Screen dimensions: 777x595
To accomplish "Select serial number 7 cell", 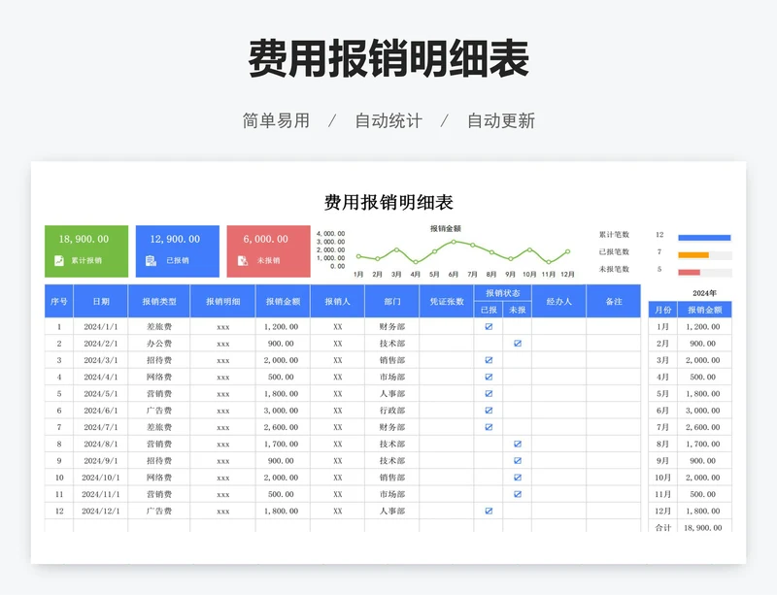I will coord(59,427).
